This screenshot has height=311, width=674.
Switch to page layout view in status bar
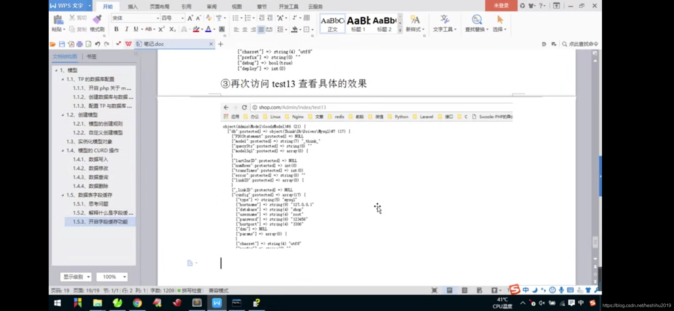pos(449,290)
